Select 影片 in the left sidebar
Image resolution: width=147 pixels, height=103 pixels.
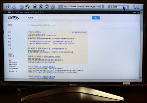click(x=9, y=42)
